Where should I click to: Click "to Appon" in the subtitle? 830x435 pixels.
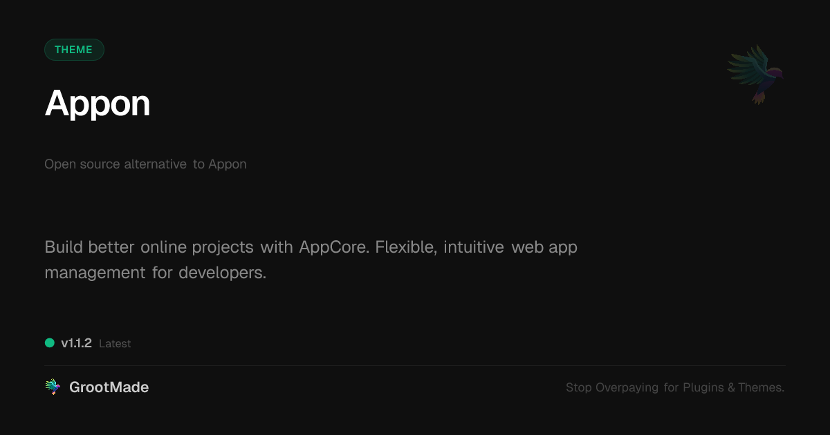pos(220,164)
